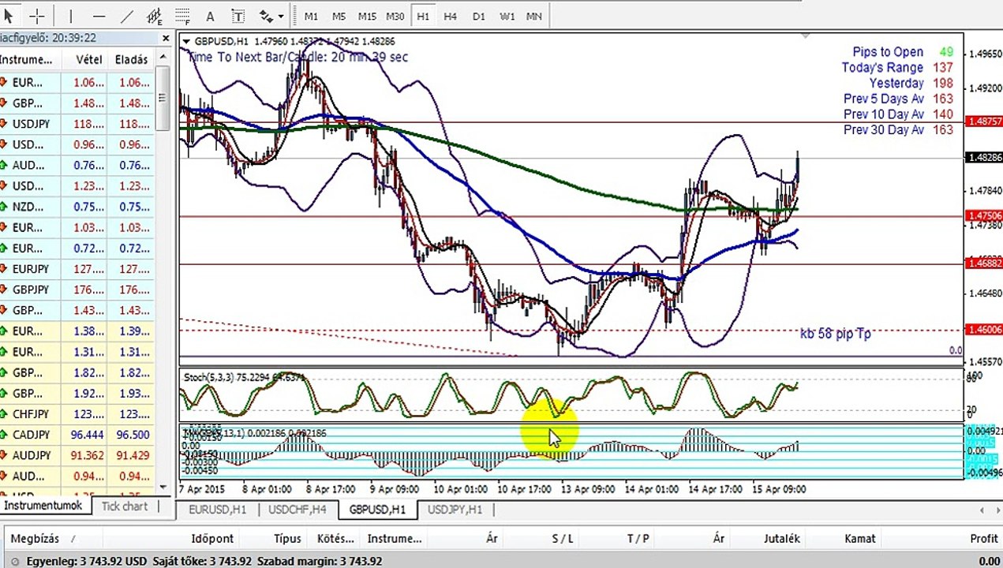This screenshot has height=568, width=1003.
Task: Expand the GBPUSD,H1 chart title triangle
Action: tap(186, 41)
